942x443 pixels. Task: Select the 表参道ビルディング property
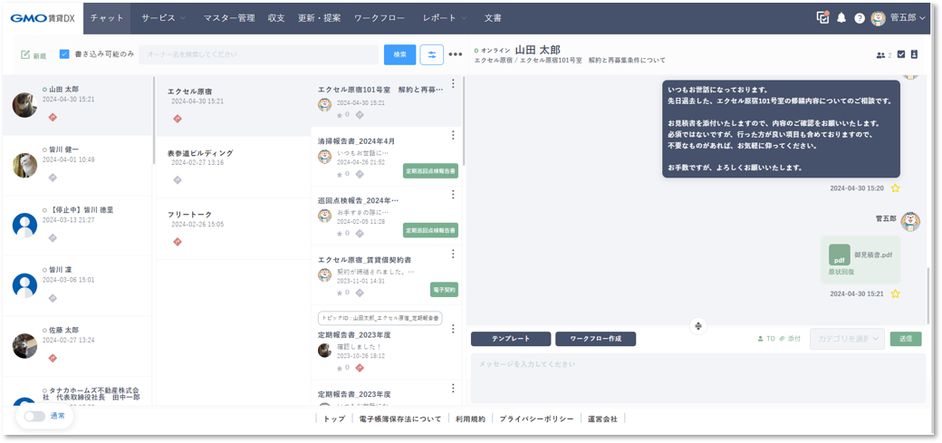233,167
